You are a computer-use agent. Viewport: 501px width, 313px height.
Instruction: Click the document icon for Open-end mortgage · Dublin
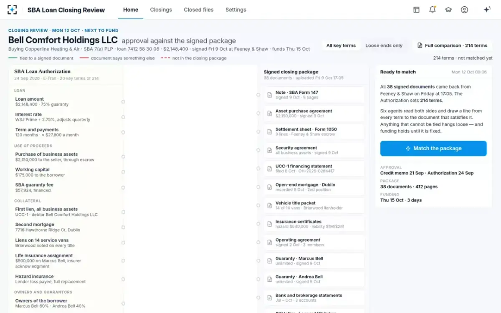(270, 187)
